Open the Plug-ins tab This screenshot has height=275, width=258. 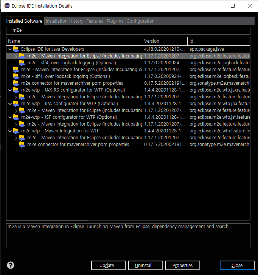(x=115, y=21)
